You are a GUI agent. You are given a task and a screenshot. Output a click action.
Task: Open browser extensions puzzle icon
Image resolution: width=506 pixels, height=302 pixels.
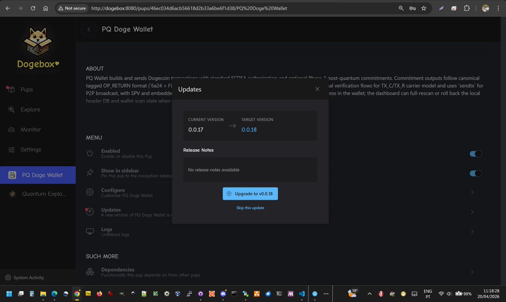click(467, 8)
